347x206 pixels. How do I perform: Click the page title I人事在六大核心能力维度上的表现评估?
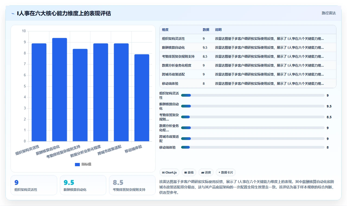(64, 13)
